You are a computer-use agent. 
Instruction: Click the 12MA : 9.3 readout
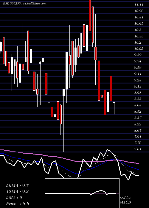pyautogui.click(x=17, y=192)
